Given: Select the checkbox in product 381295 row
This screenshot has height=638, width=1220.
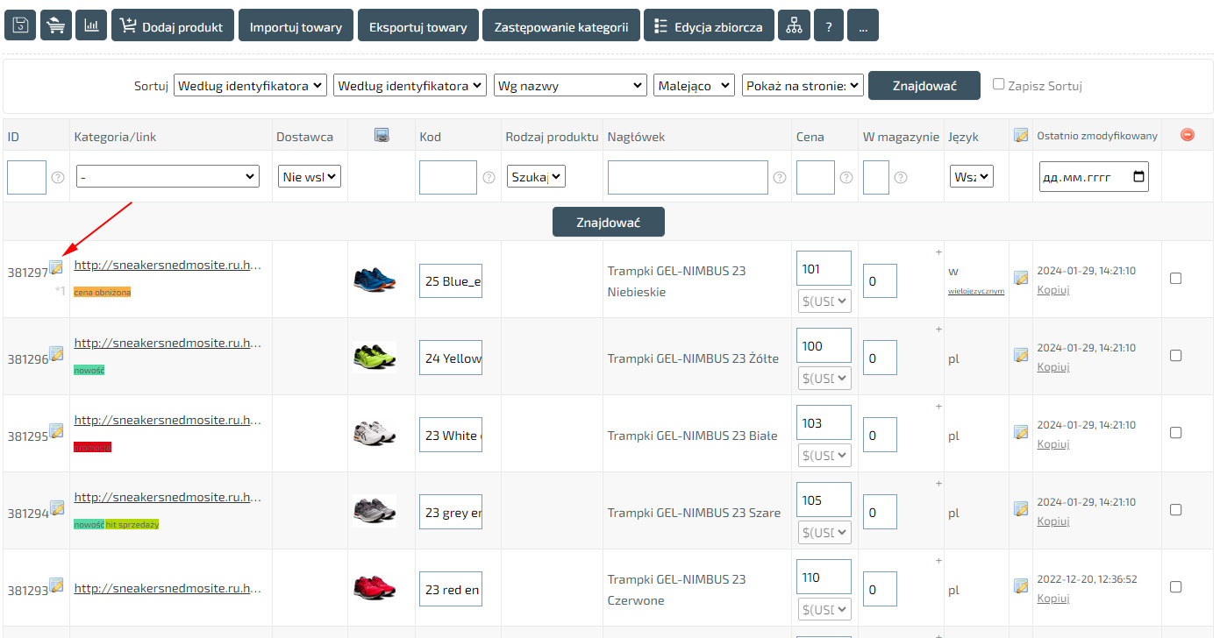Looking at the screenshot, I should (1176, 433).
